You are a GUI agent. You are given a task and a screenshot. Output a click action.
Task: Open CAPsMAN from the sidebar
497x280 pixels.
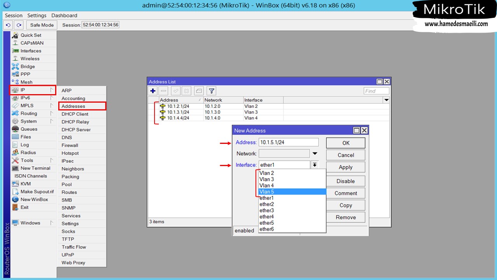click(x=32, y=43)
